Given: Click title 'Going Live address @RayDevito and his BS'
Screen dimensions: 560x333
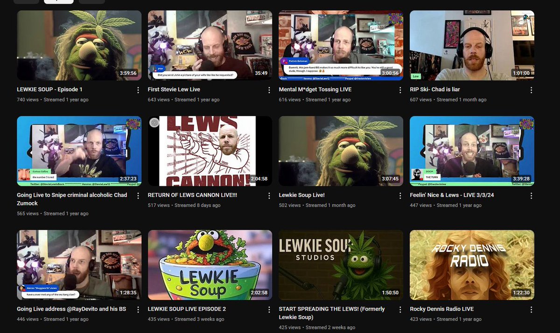Looking at the screenshot, I should click(71, 309).
